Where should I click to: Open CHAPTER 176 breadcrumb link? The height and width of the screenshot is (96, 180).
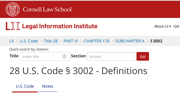97,41
